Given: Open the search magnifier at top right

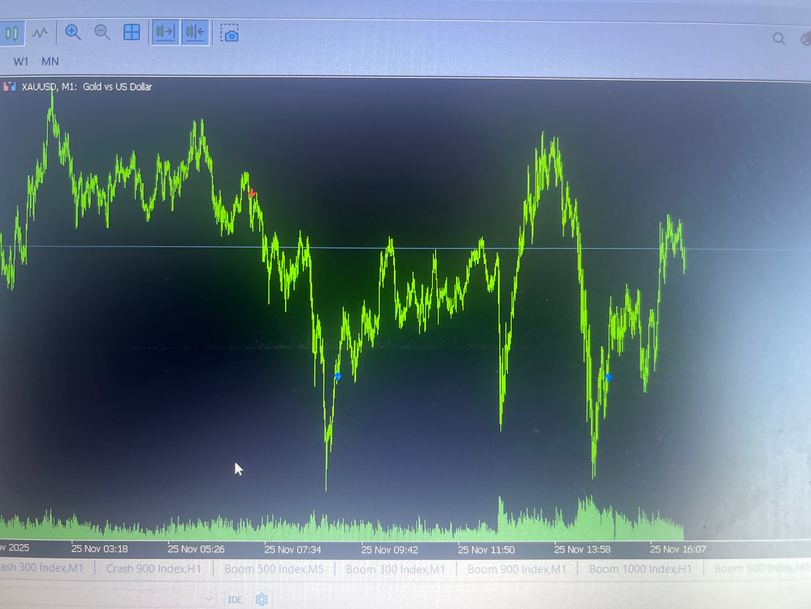Looking at the screenshot, I should (x=778, y=38).
